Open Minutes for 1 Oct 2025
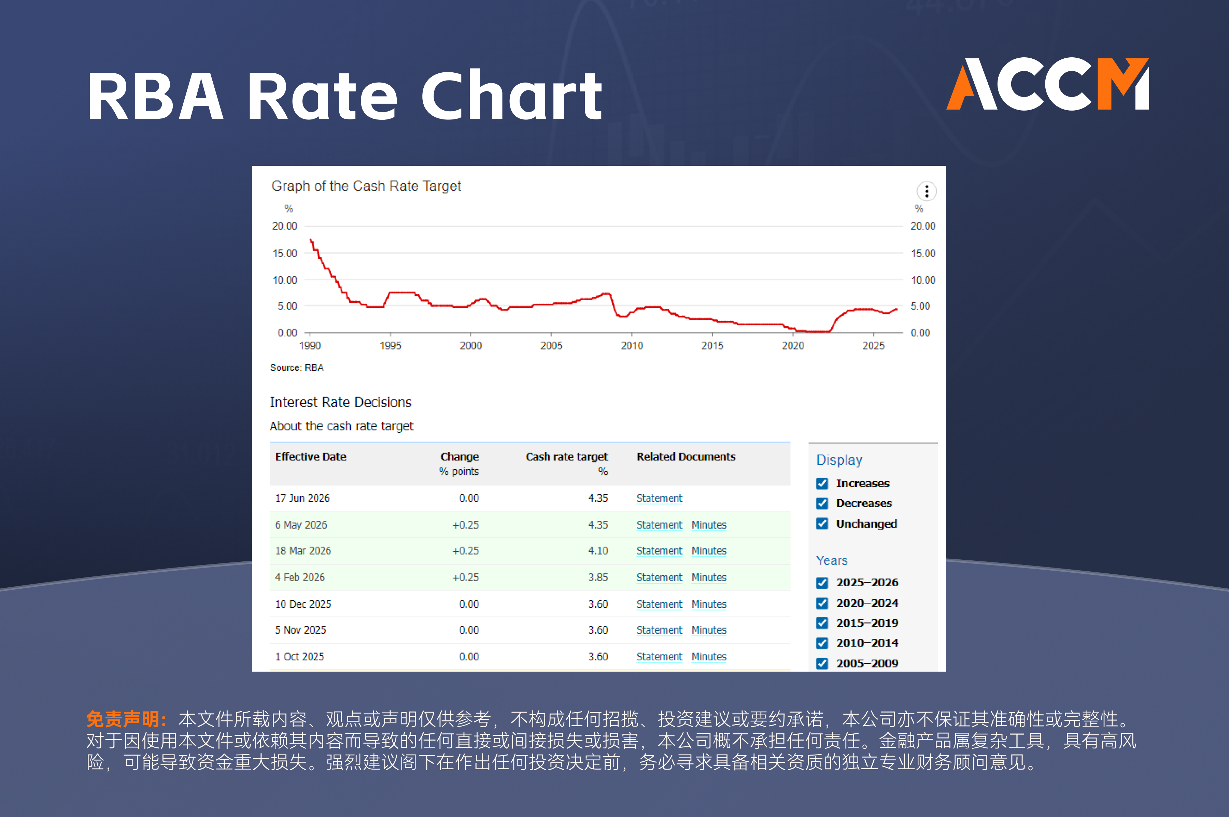The height and width of the screenshot is (817, 1229). [x=708, y=657]
